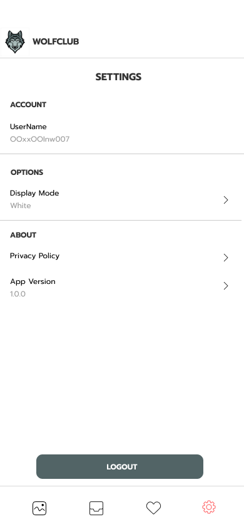Viewport: 244px width, 529px height.
Task: Open the gallery image tab icon
Action: click(x=39, y=508)
